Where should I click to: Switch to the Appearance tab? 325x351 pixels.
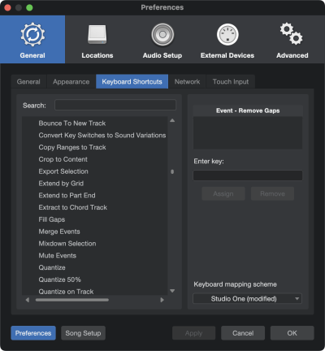click(x=71, y=81)
